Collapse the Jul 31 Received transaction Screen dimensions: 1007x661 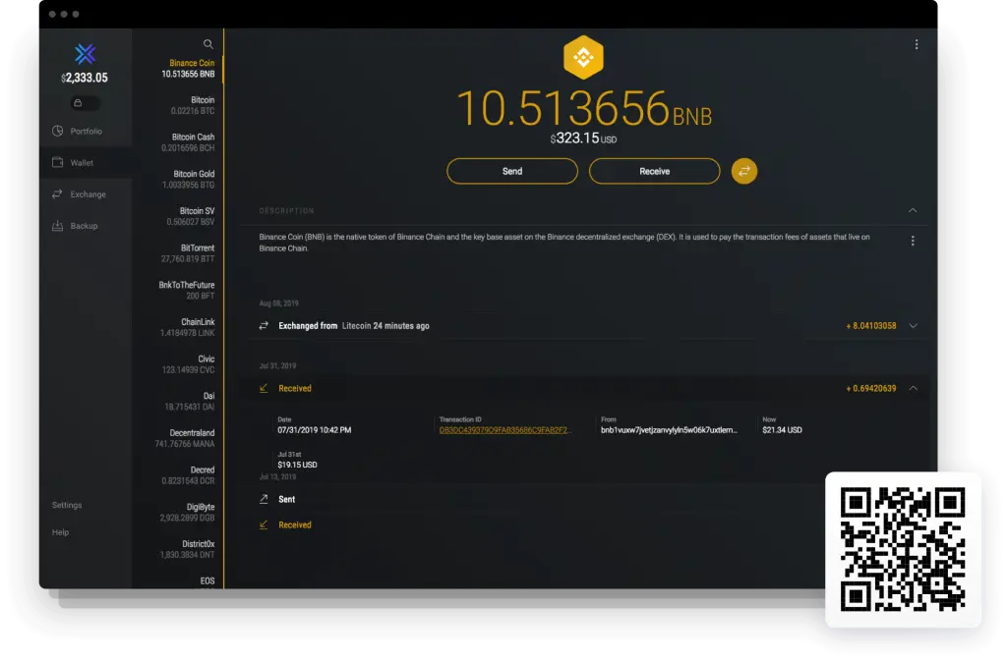914,388
